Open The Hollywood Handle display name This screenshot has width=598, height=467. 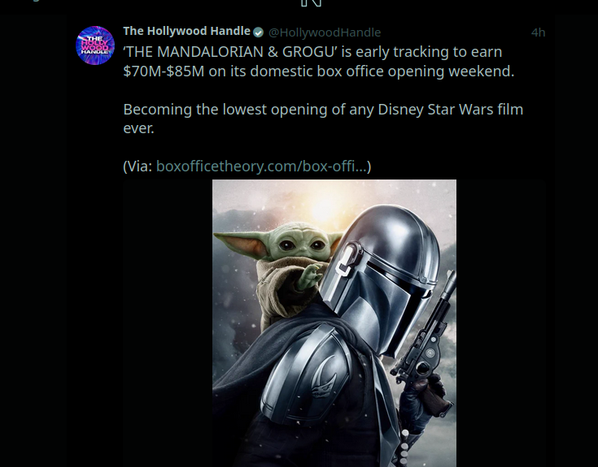pyautogui.click(x=186, y=31)
